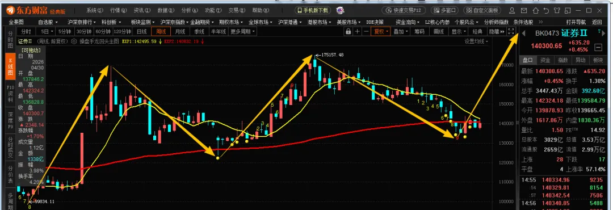The width and height of the screenshot is (613, 210).
Task: Open 叠加 dropdown
Action: click(x=400, y=32)
